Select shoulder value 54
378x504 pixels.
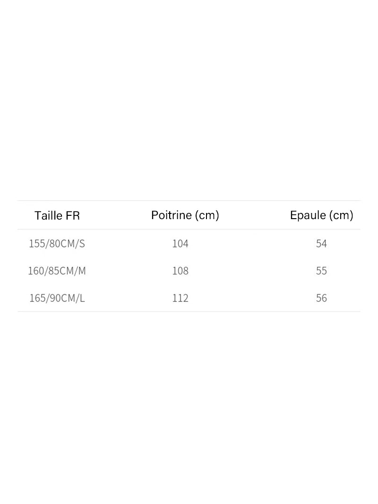321,243
